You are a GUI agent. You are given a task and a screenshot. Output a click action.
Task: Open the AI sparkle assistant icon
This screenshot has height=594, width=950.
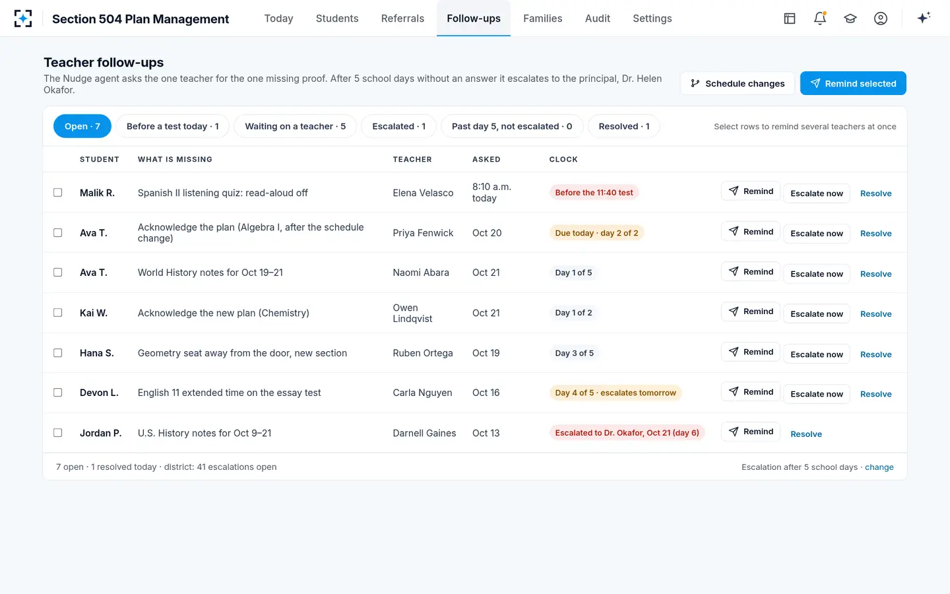[x=924, y=18]
